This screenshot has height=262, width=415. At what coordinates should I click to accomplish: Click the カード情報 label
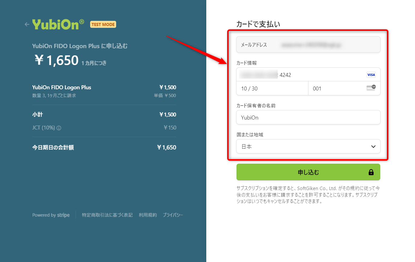click(247, 63)
